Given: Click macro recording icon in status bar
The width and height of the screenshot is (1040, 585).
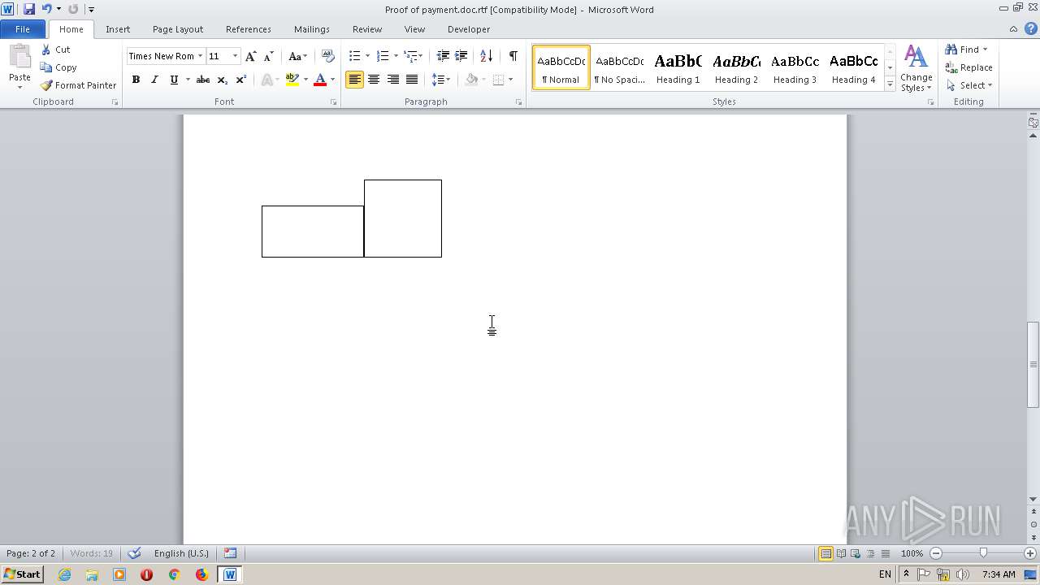Looking at the screenshot, I should click(231, 553).
